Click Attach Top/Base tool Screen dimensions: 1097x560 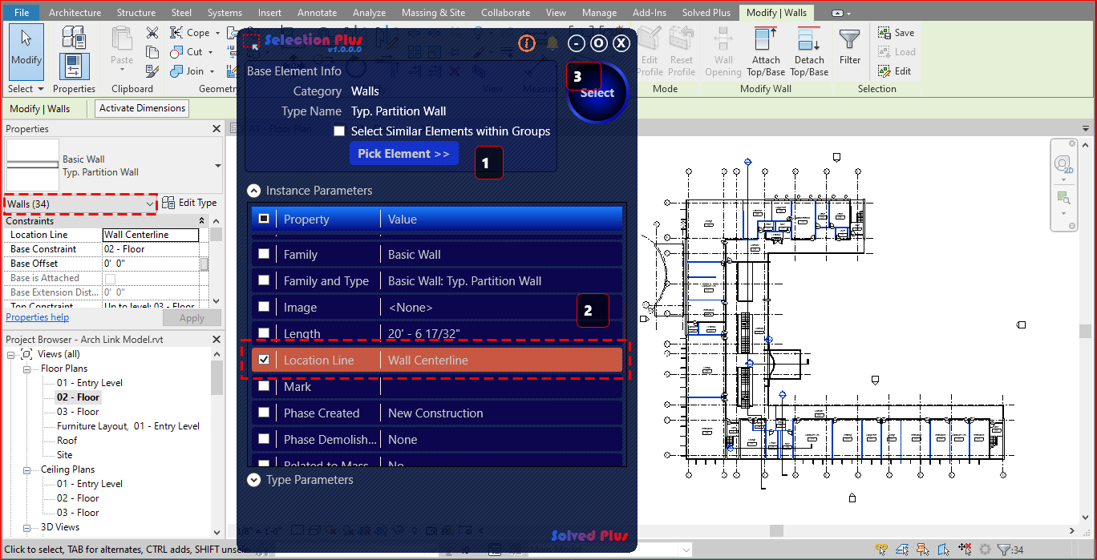(766, 51)
